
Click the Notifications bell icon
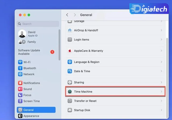coord(20,83)
